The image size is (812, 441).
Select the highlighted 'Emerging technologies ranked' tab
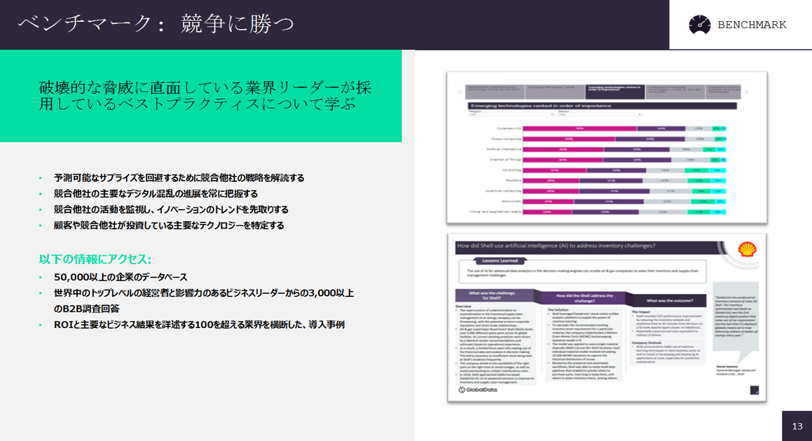pyautogui.click(x=616, y=91)
